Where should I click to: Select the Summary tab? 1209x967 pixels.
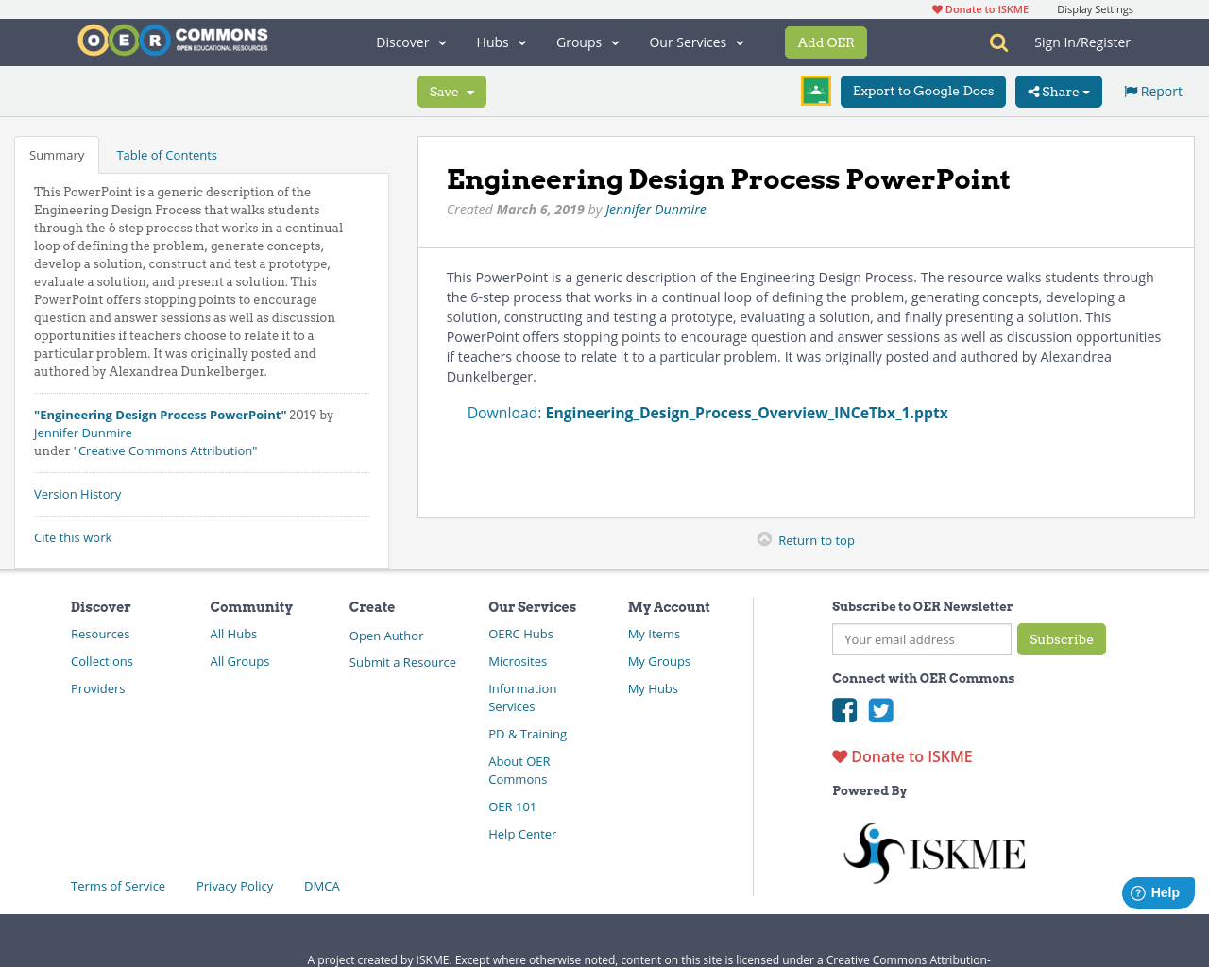click(x=56, y=153)
